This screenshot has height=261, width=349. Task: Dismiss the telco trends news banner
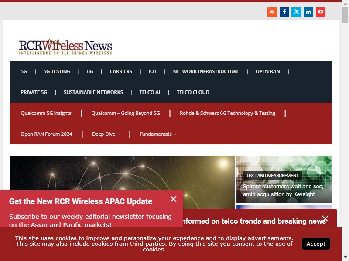click(x=325, y=219)
